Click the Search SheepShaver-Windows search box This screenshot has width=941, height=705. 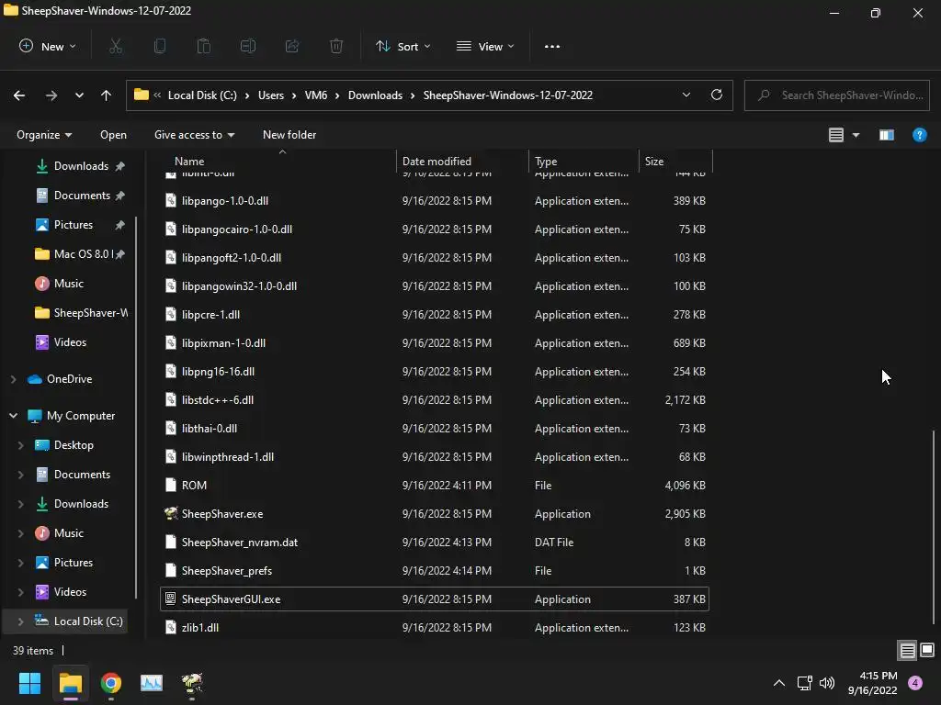tap(836, 95)
